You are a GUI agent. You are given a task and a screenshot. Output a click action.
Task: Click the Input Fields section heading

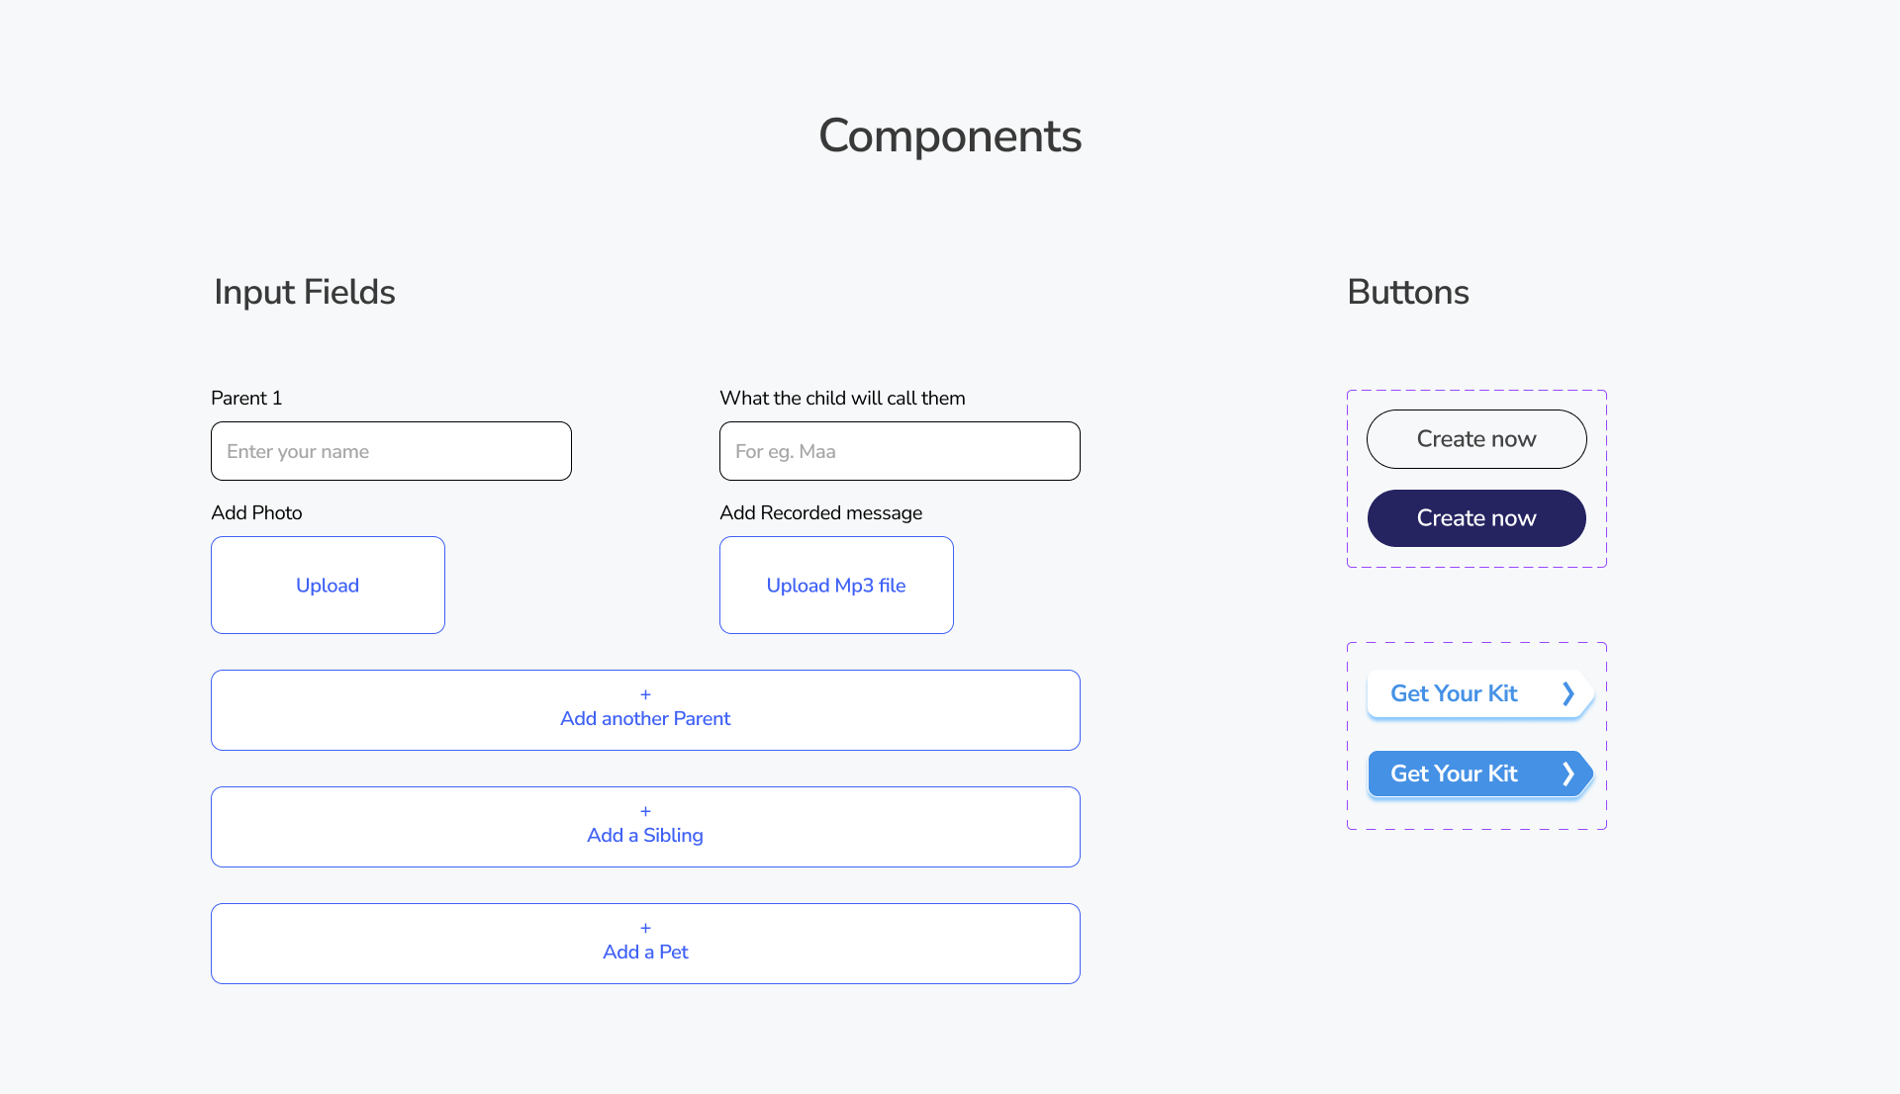point(305,292)
